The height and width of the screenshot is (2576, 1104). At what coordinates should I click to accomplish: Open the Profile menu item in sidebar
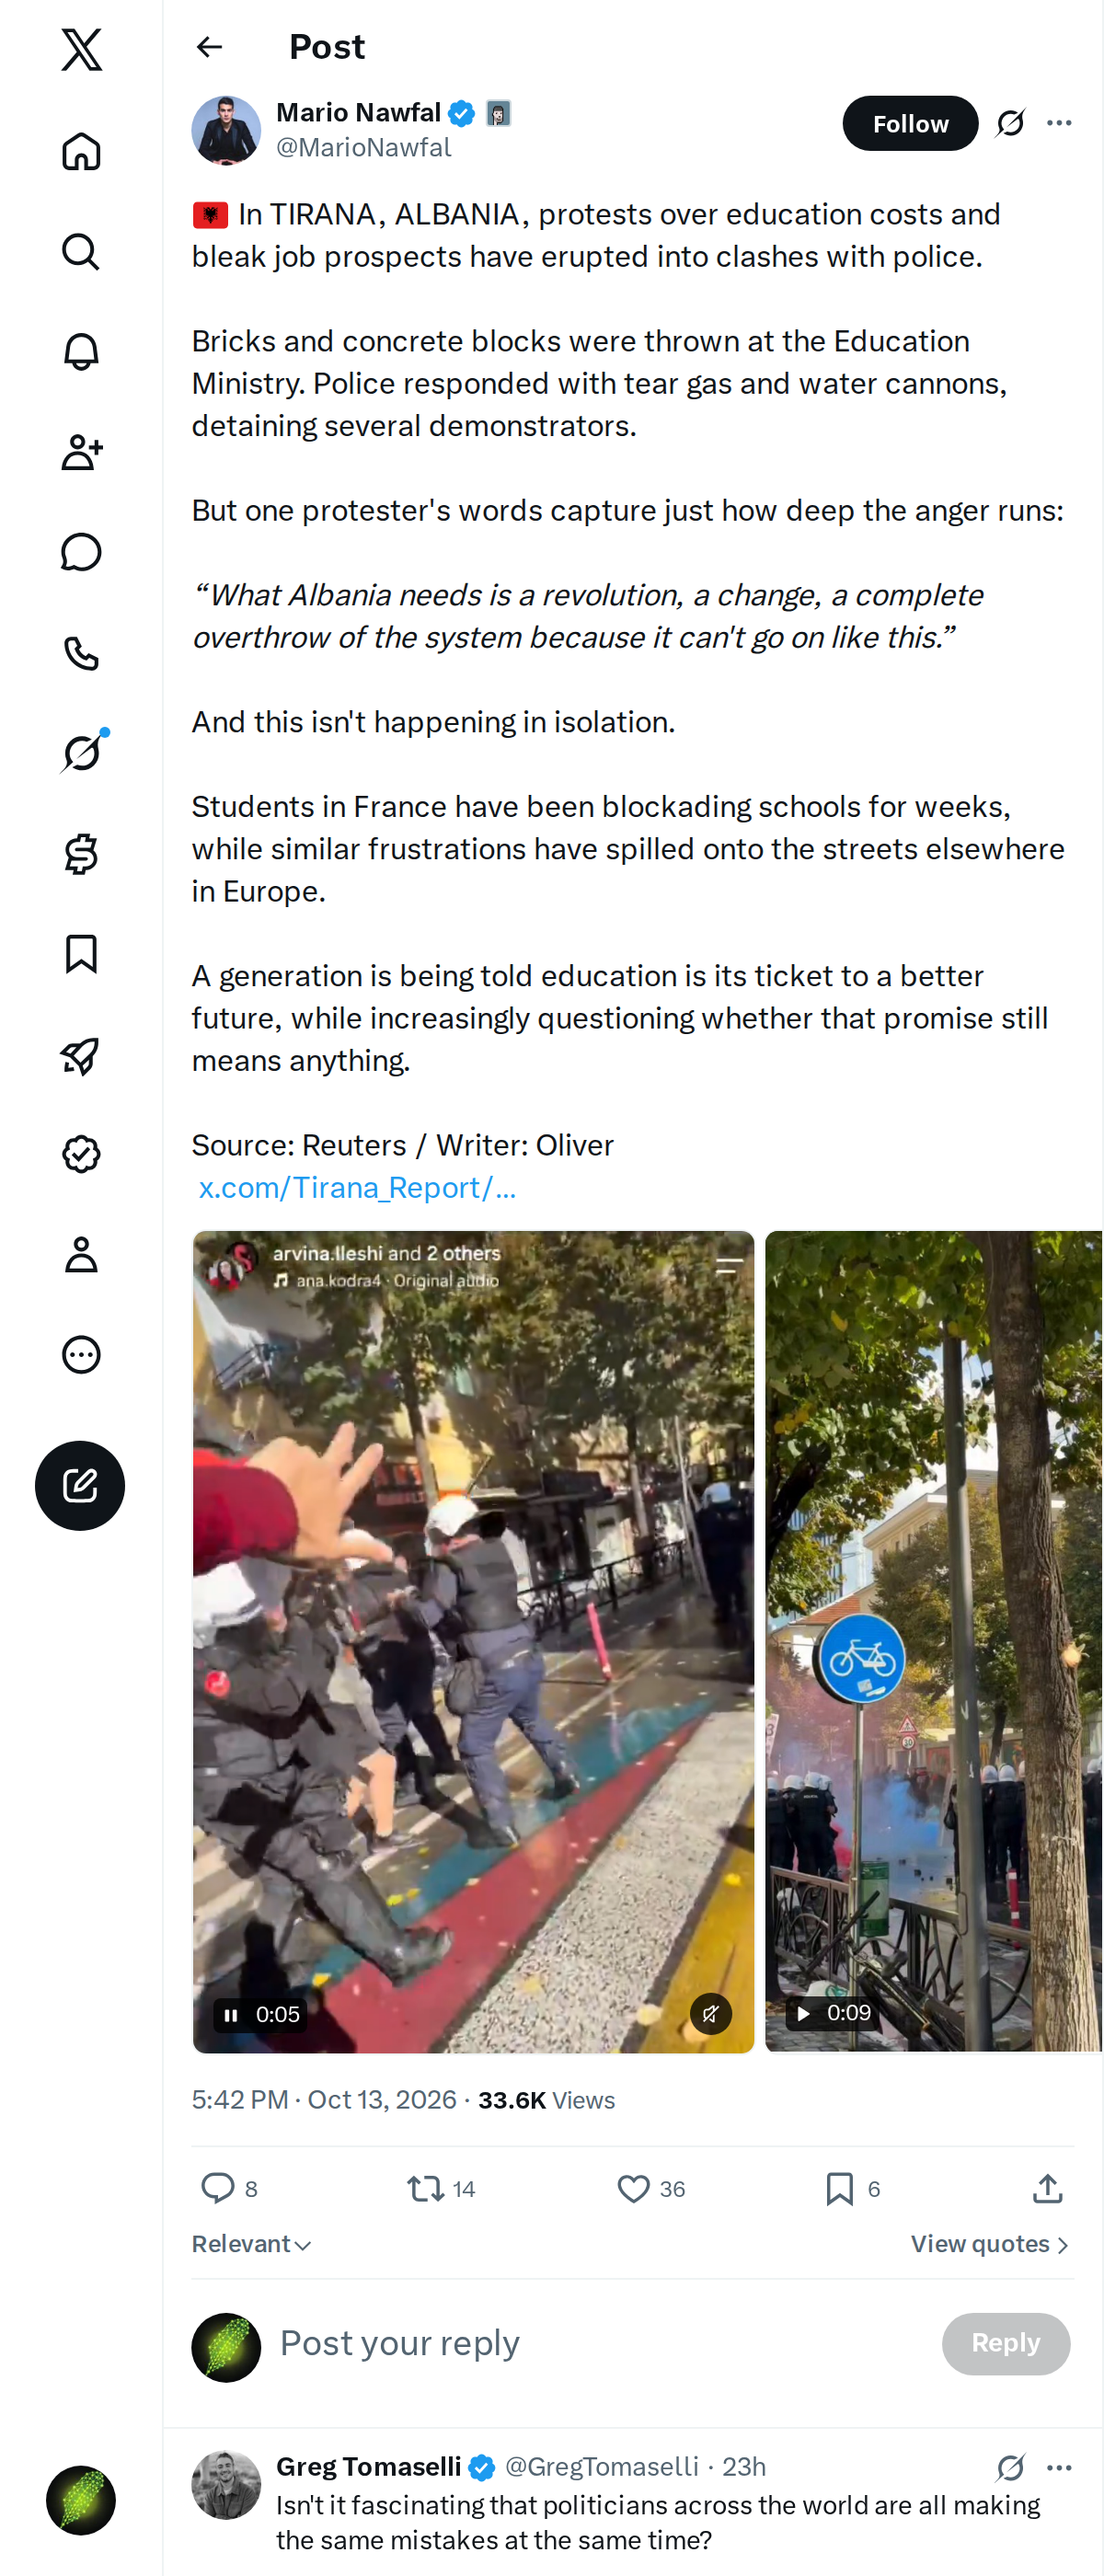81,1254
